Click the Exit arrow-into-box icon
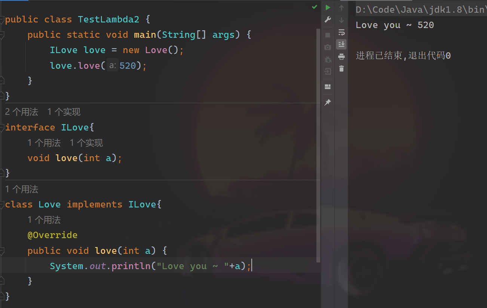Image resolution: width=487 pixels, height=308 pixels. click(328, 71)
